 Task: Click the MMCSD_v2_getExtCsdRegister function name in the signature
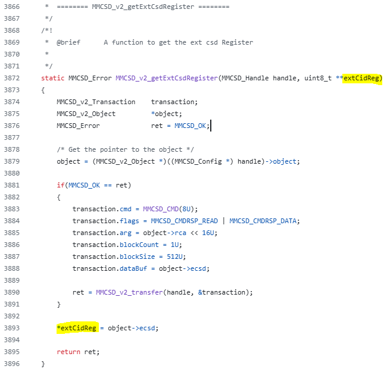coord(167,78)
